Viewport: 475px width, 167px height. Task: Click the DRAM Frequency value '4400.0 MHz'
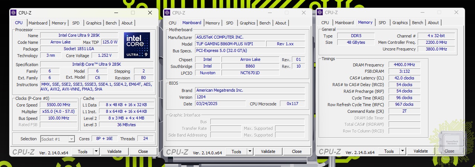click(x=404, y=65)
